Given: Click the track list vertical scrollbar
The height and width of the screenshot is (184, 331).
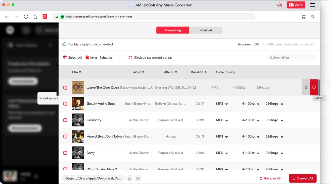Looking at the screenshot, I should coord(319,87).
